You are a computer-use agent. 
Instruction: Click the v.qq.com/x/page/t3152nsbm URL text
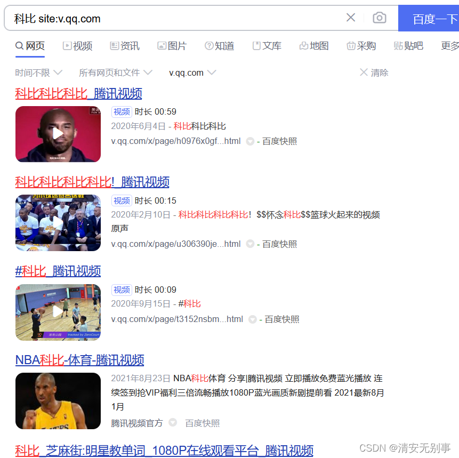pos(177,319)
